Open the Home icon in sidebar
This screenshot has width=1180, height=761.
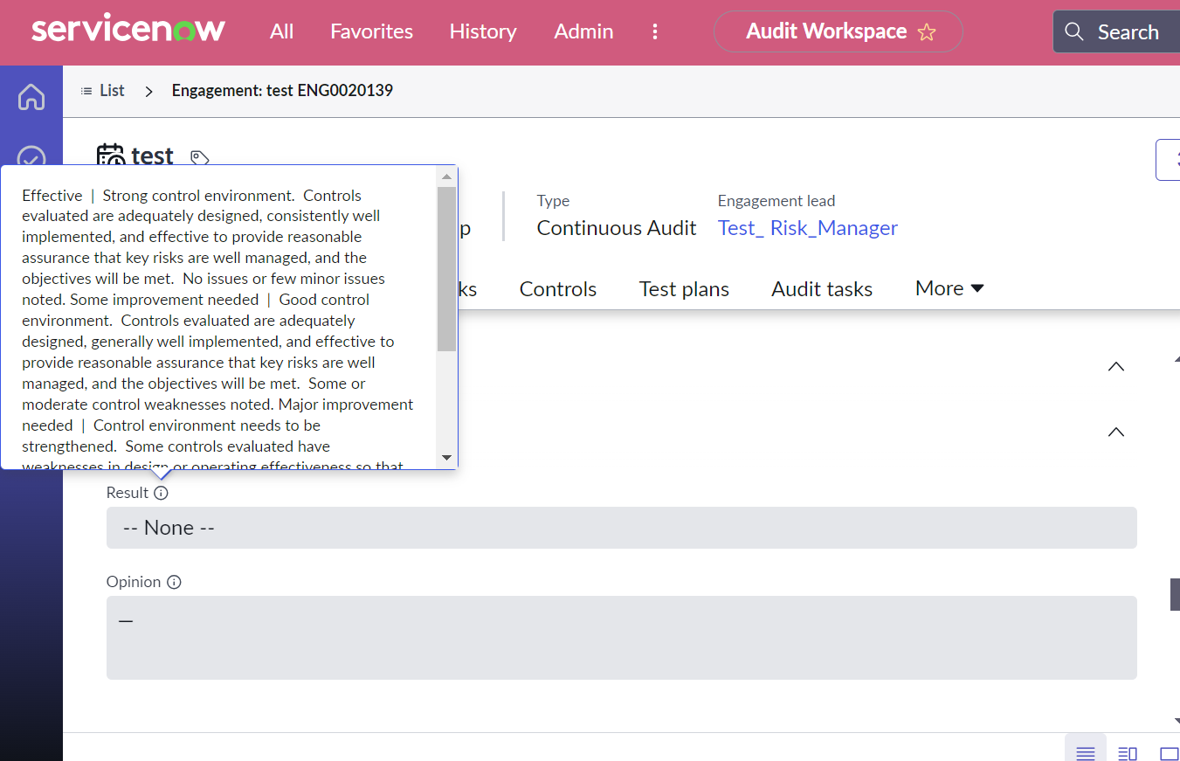coord(31,97)
